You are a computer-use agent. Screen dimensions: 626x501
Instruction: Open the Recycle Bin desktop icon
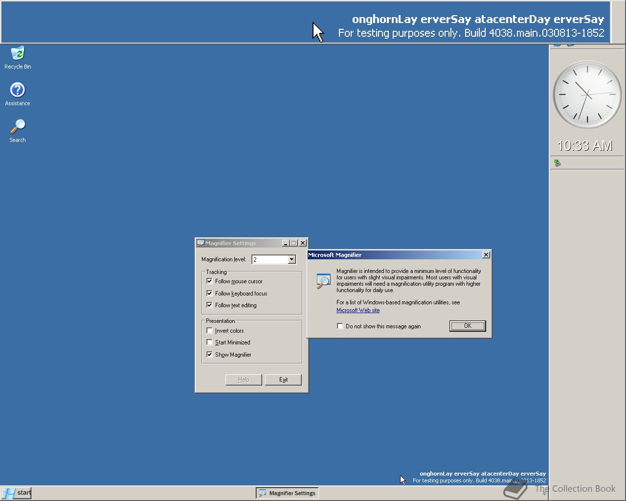[18, 58]
